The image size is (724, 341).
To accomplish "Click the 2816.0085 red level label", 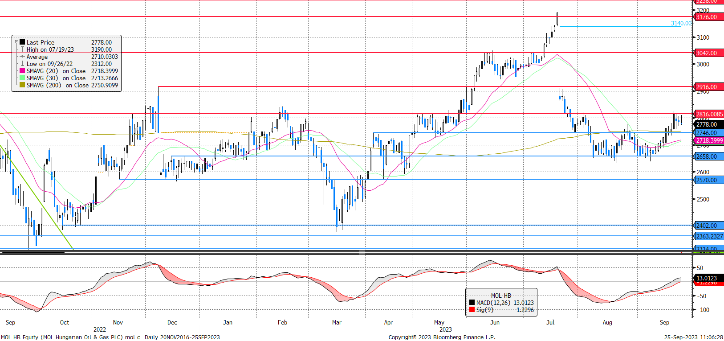I will (x=709, y=114).
